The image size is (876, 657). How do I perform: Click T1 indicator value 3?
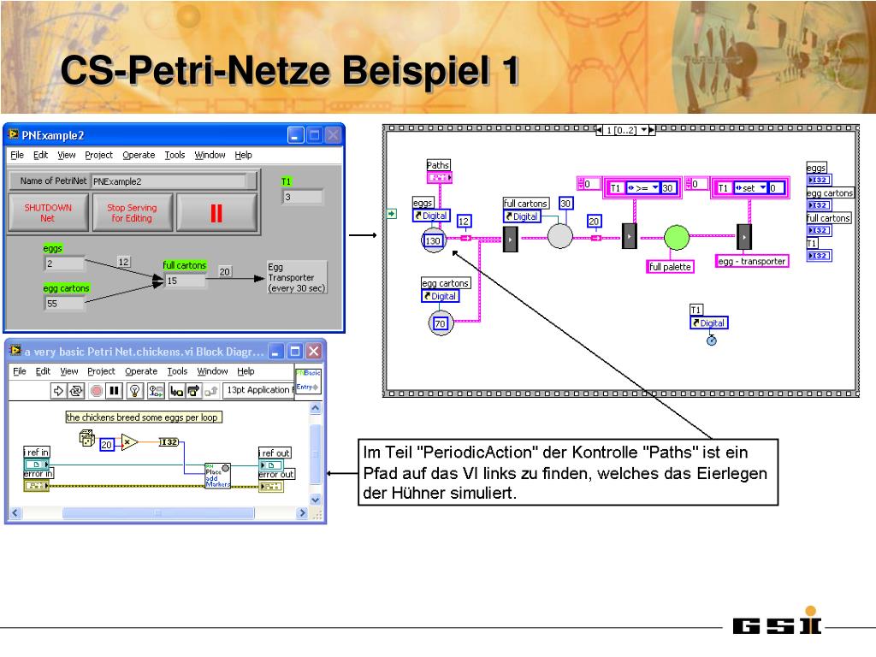(303, 197)
